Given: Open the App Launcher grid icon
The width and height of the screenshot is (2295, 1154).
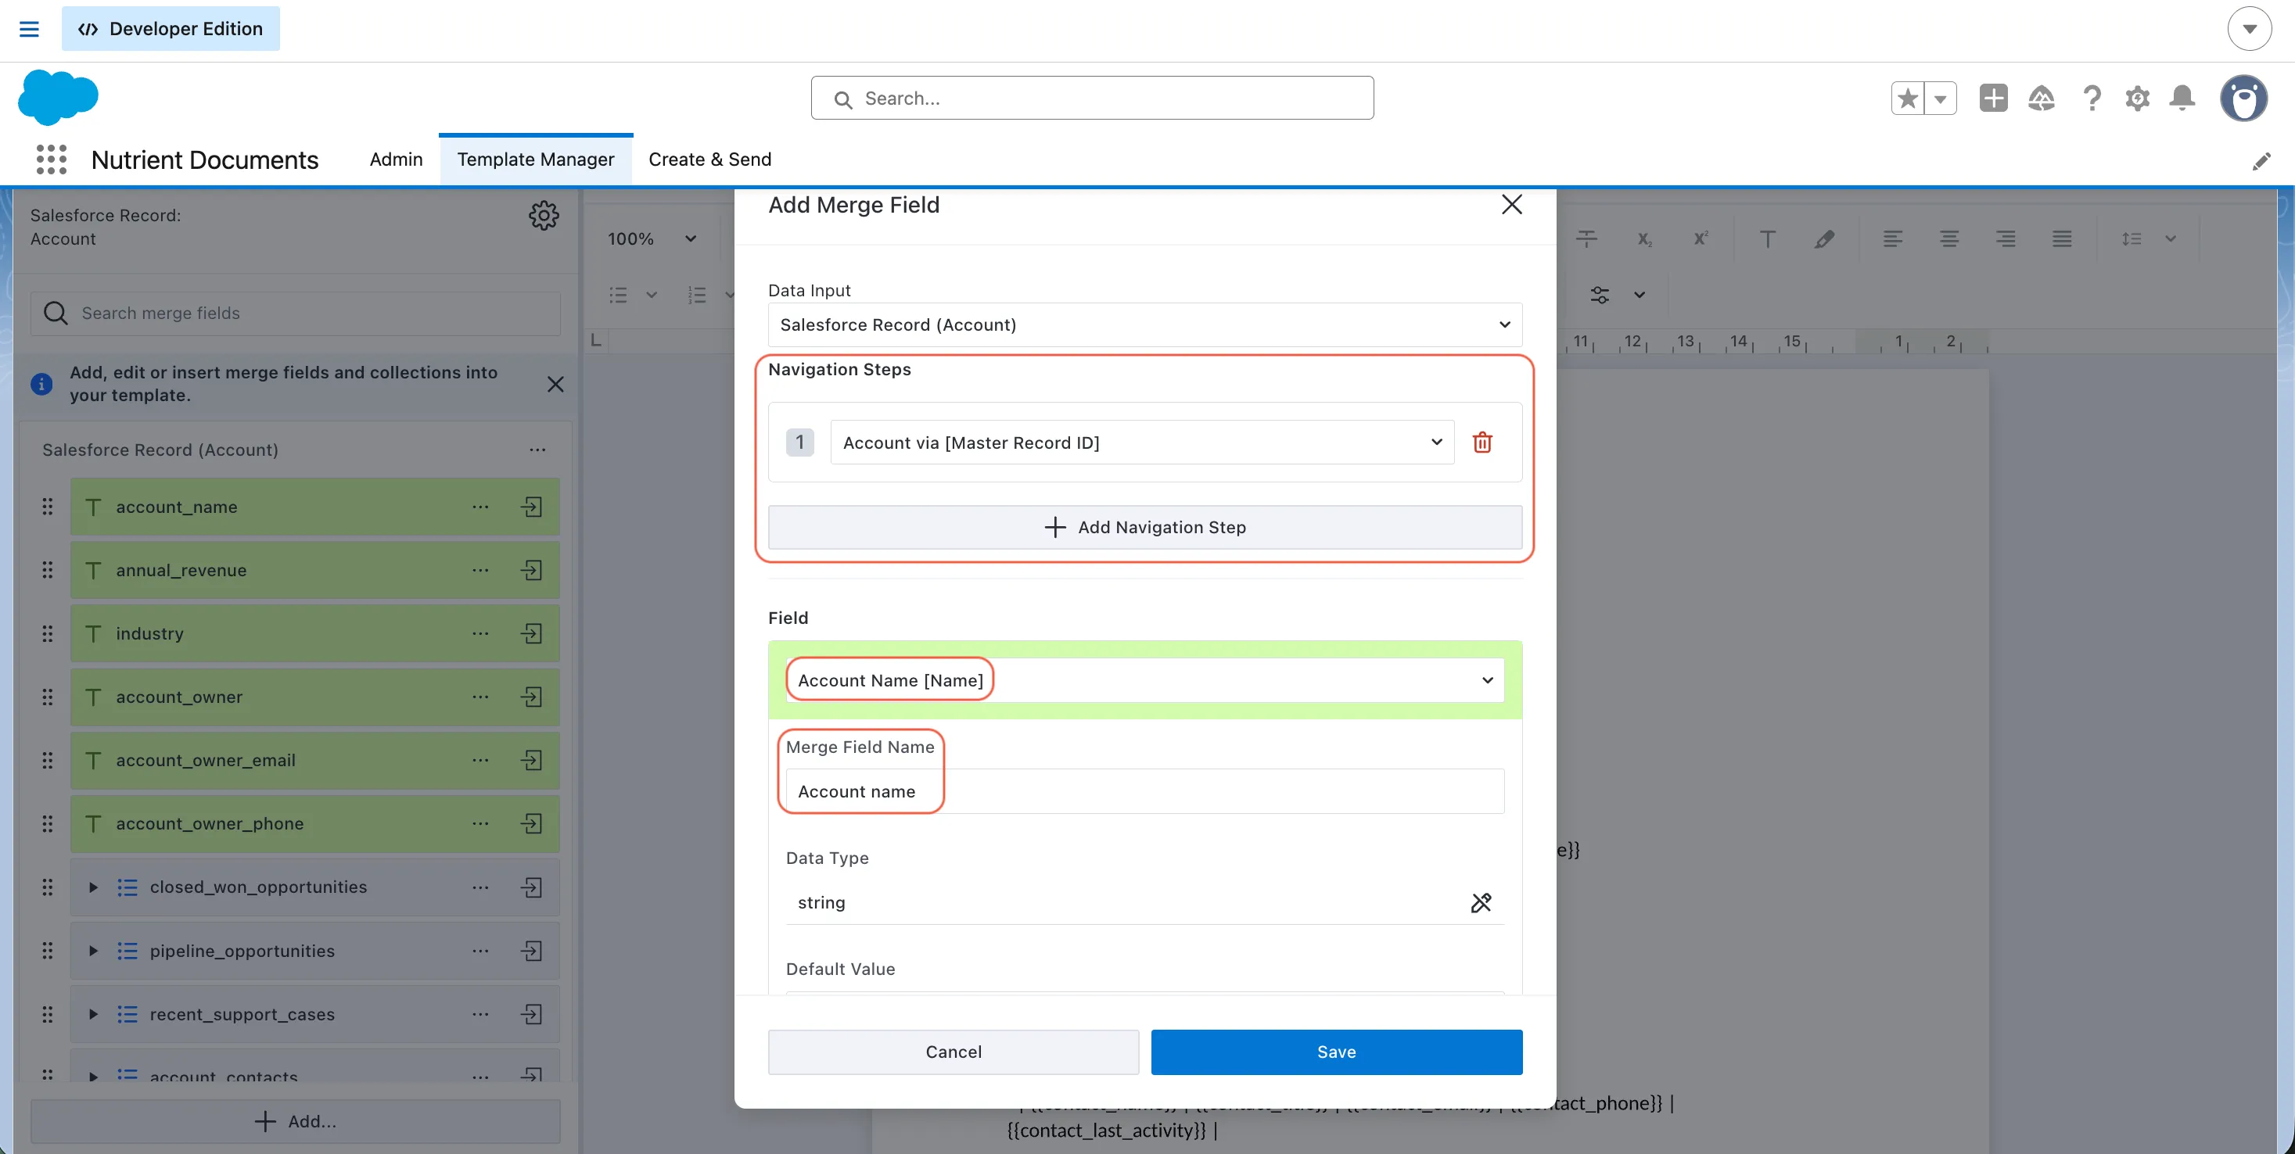Looking at the screenshot, I should coord(52,159).
